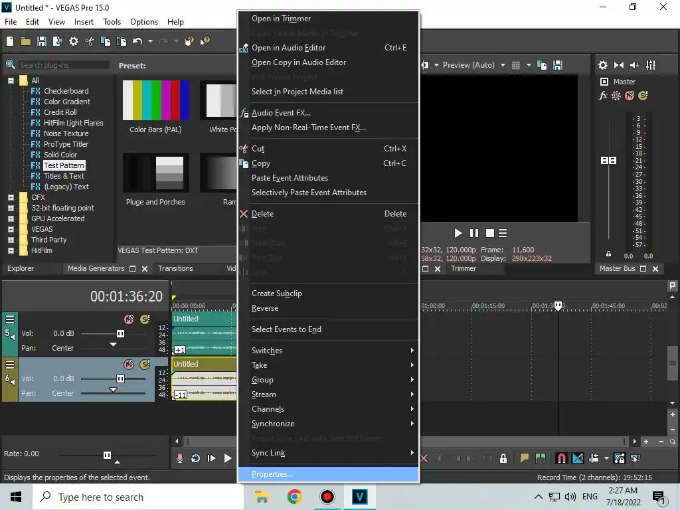Toggle Enable Snapping magnet icon
Screen dimensions: 680x510
tap(561, 458)
